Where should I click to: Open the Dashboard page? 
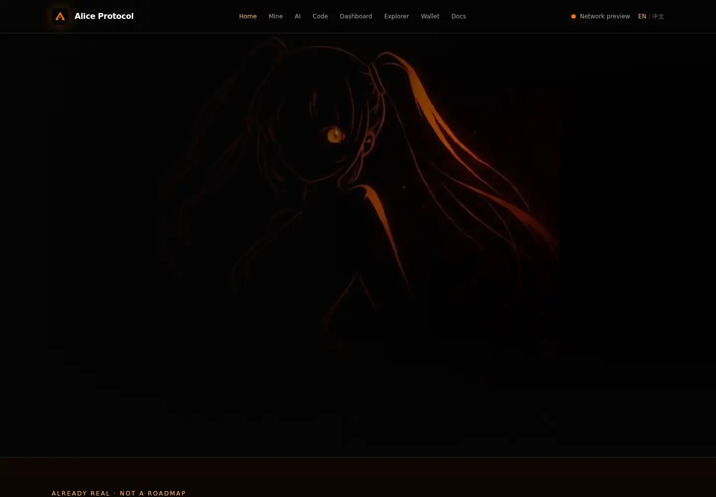pos(356,16)
